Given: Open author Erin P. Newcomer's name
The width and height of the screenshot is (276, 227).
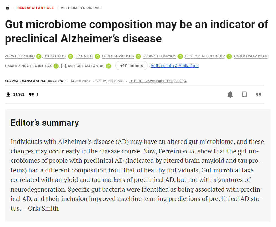Looking at the screenshot, I should (x=118, y=56).
